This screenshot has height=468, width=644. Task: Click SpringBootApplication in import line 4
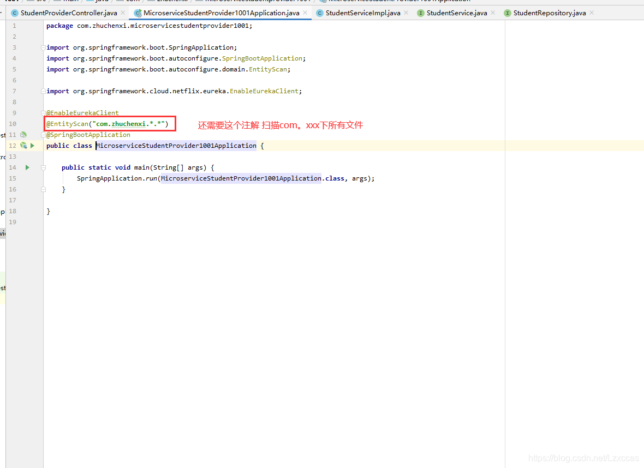coord(262,58)
